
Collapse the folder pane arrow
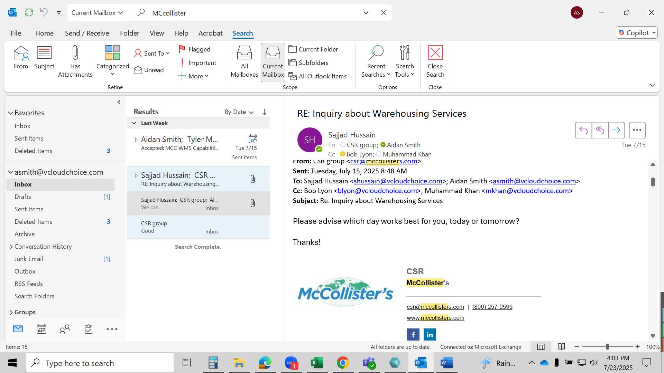point(119,102)
